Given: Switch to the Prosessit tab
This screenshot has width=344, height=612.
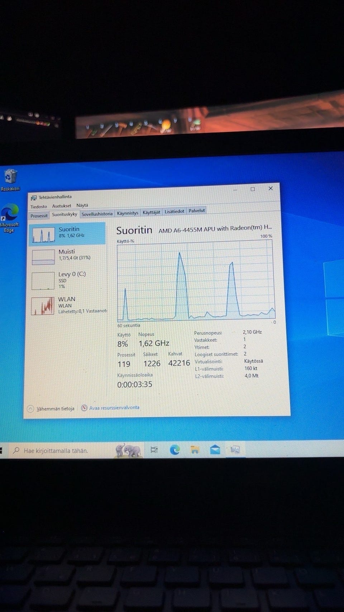Looking at the screenshot, I should pyautogui.click(x=39, y=215).
